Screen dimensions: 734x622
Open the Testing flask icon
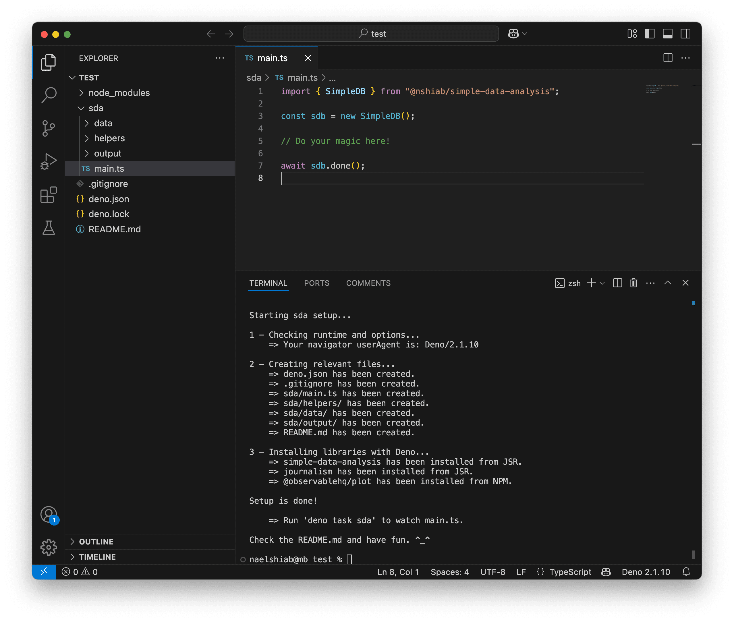pyautogui.click(x=48, y=228)
